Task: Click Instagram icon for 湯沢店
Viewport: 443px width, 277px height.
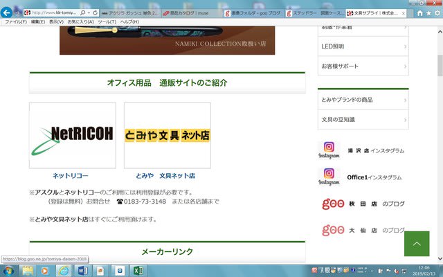Action: [329, 150]
